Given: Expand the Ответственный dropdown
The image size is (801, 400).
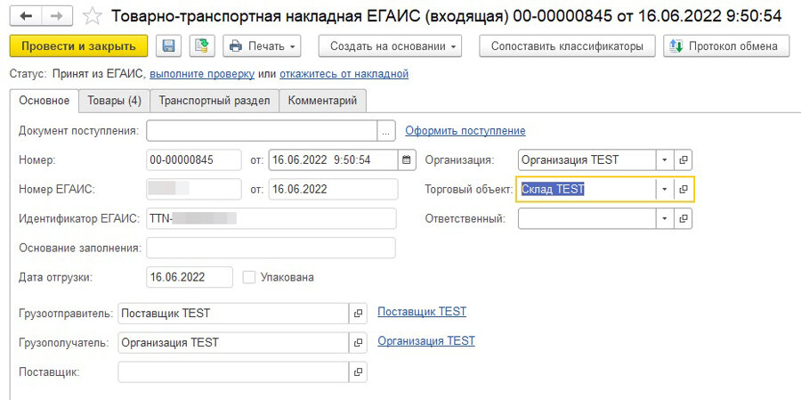Looking at the screenshot, I should tap(665, 218).
